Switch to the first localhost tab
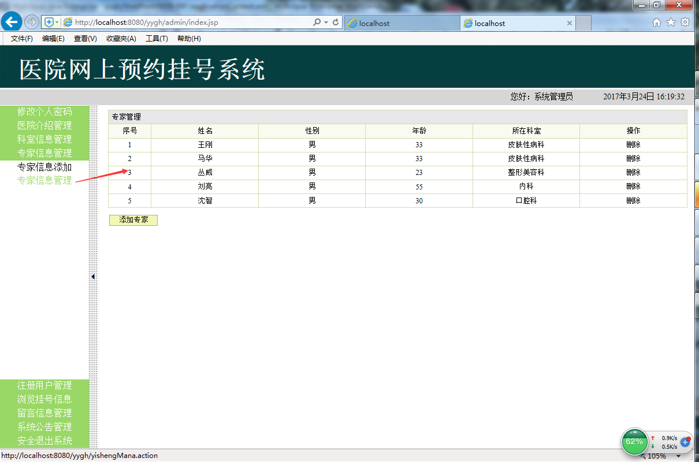Image resolution: width=699 pixels, height=462 pixels. pyautogui.click(x=402, y=23)
